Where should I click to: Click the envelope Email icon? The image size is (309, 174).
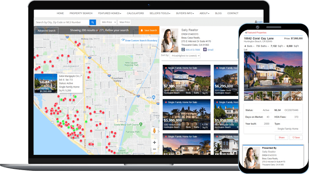click(205, 50)
